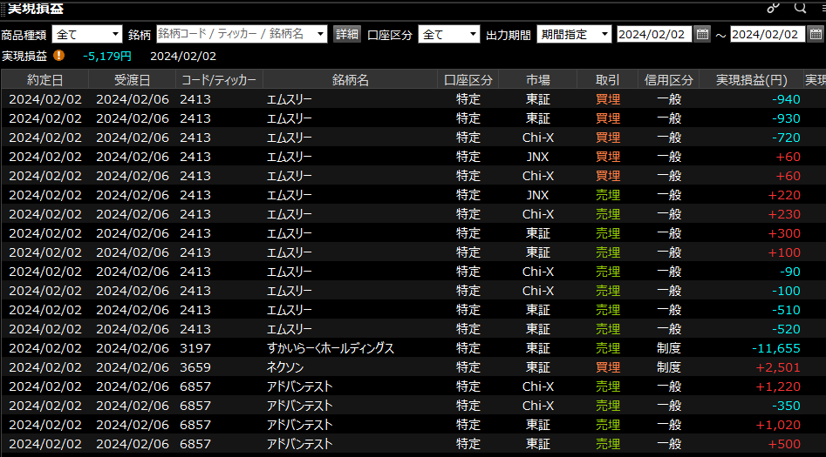This screenshot has width=826, height=457.
Task: Click the +2,501 profit value
Action: [778, 367]
